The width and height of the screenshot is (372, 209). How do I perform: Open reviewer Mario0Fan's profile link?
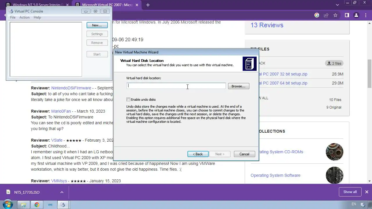pyautogui.click(x=61, y=111)
